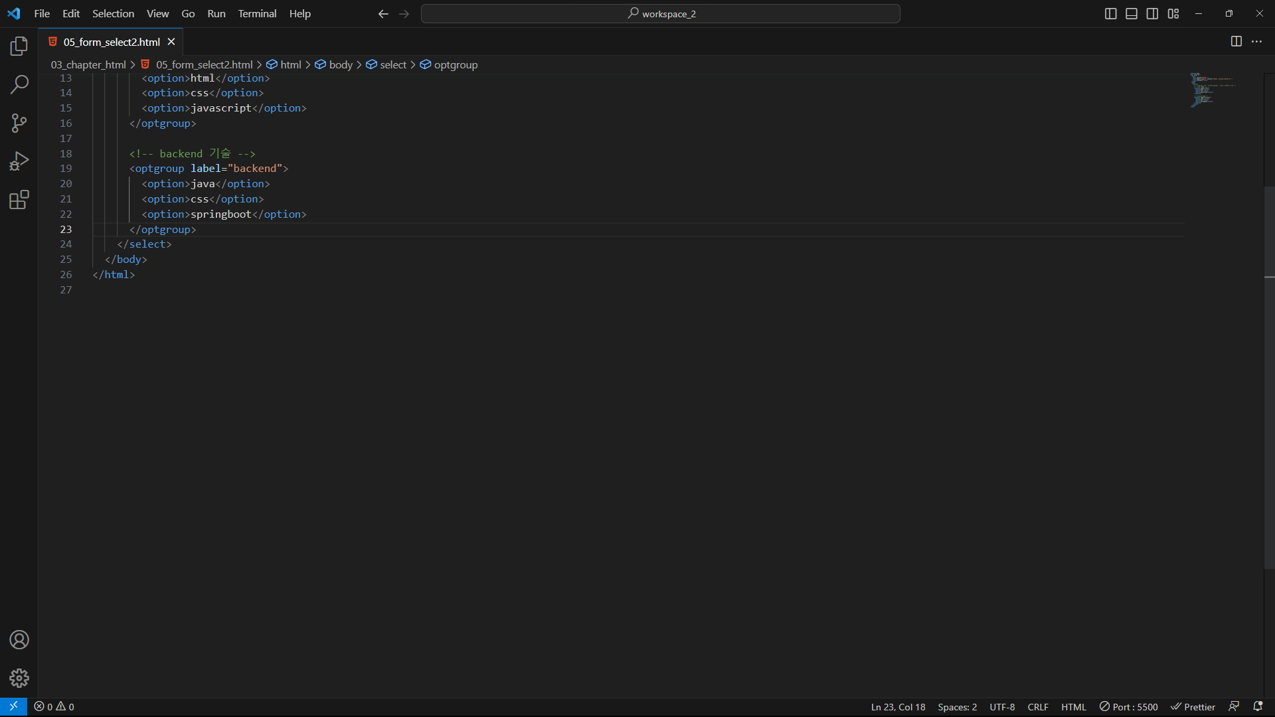Open the Search view icon

coord(19,84)
